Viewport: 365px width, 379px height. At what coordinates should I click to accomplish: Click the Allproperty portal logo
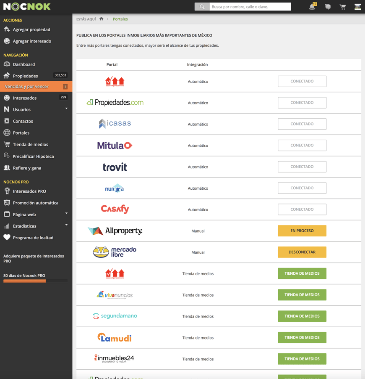[x=115, y=231]
